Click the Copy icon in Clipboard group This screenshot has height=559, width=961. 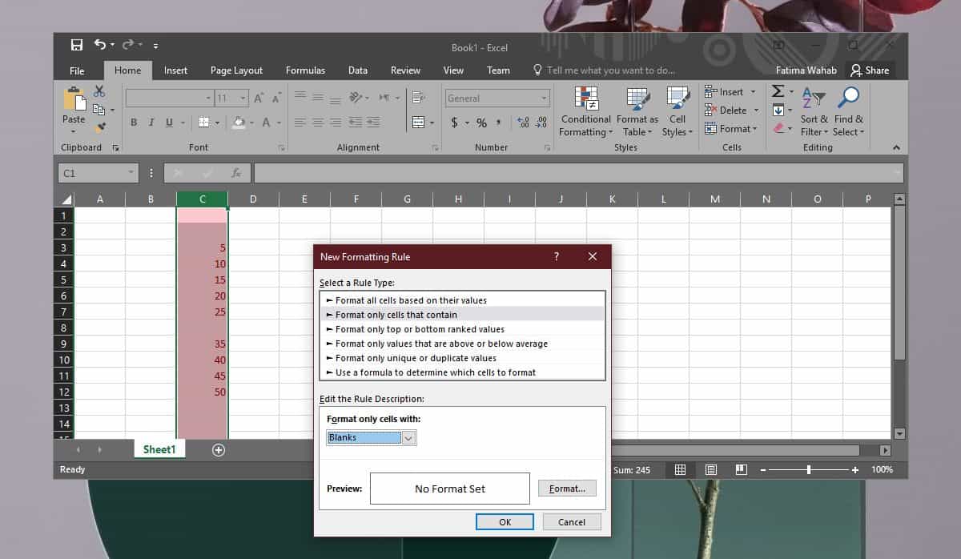99,109
